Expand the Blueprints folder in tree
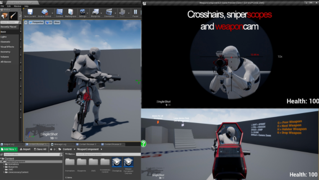 pos(4,167)
